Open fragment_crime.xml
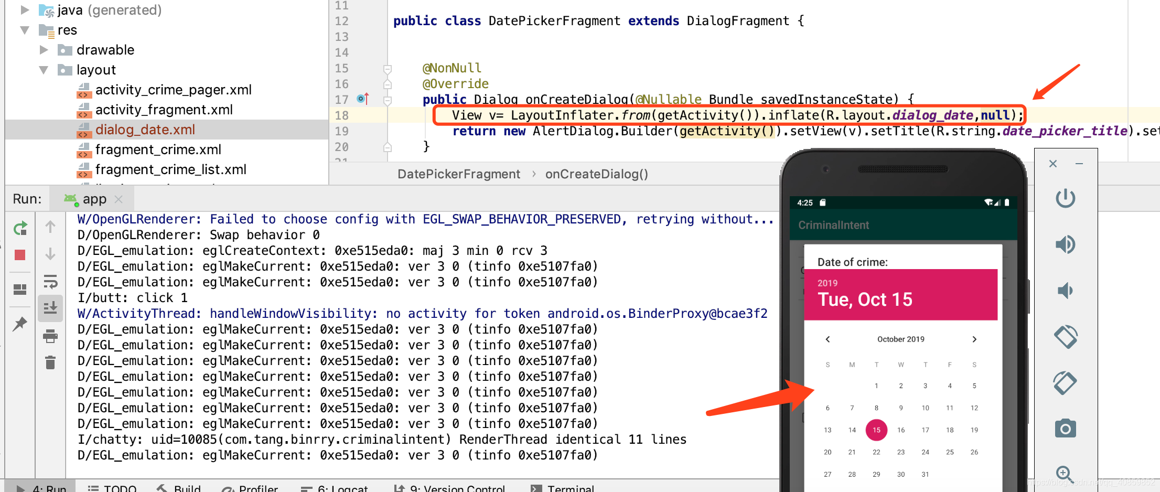This screenshot has width=1160, height=492. 158,149
